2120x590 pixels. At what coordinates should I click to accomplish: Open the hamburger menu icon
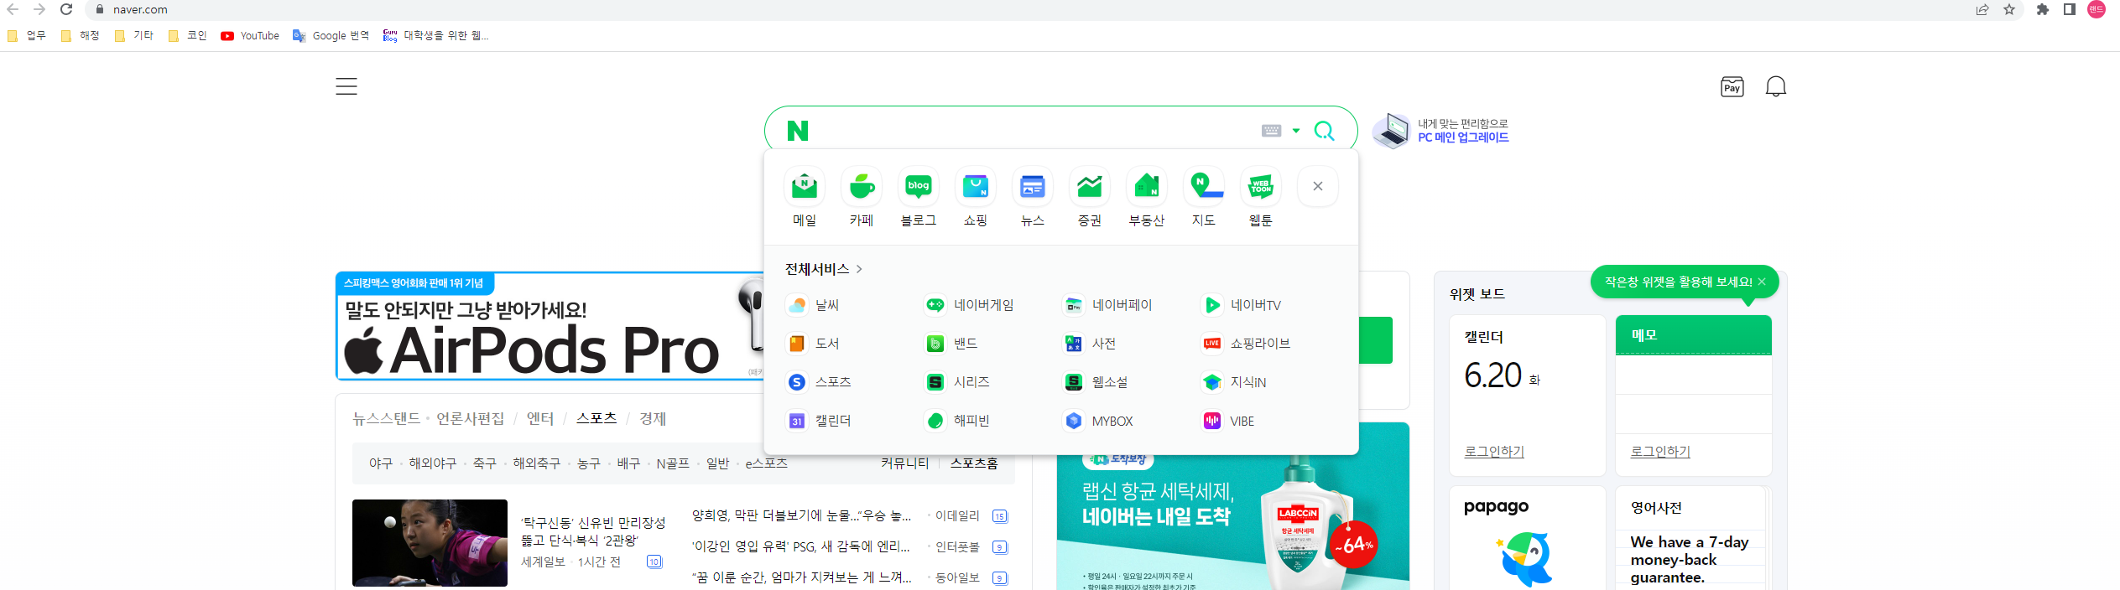pos(346,86)
